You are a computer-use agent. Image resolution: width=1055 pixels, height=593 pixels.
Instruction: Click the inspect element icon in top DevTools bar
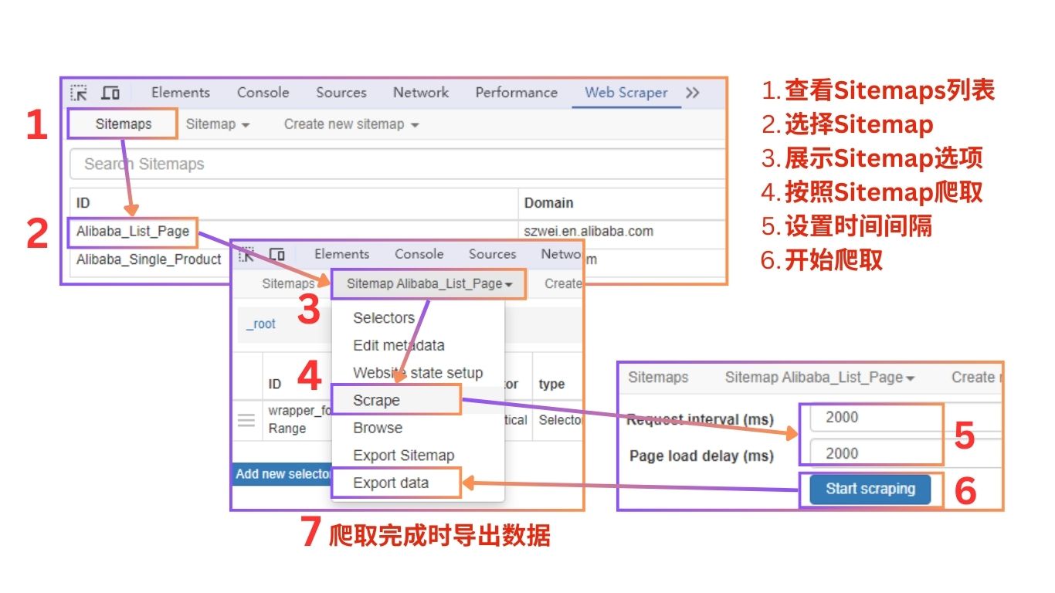tap(79, 93)
